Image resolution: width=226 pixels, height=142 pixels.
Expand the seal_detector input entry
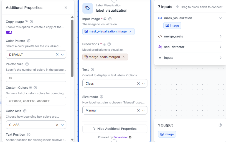(x=190, y=47)
